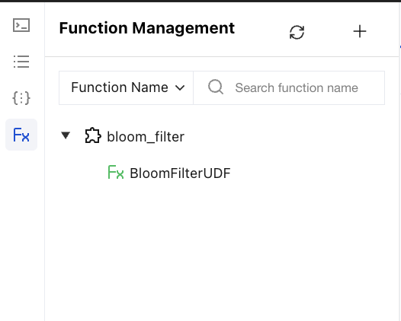
Task: Click the dark window bar at top
Action: pyautogui.click(x=200, y=1)
